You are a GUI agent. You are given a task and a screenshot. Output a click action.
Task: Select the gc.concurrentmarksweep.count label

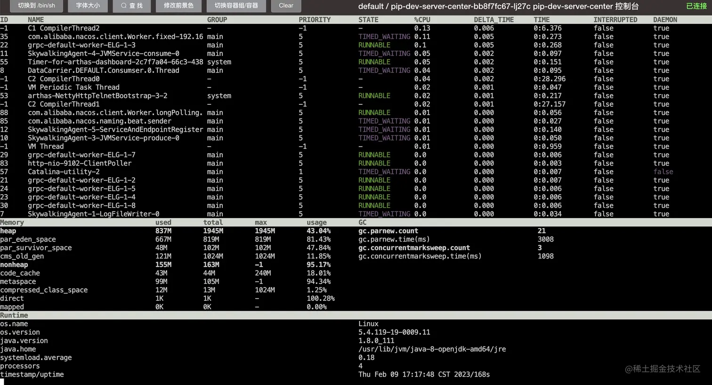click(414, 248)
